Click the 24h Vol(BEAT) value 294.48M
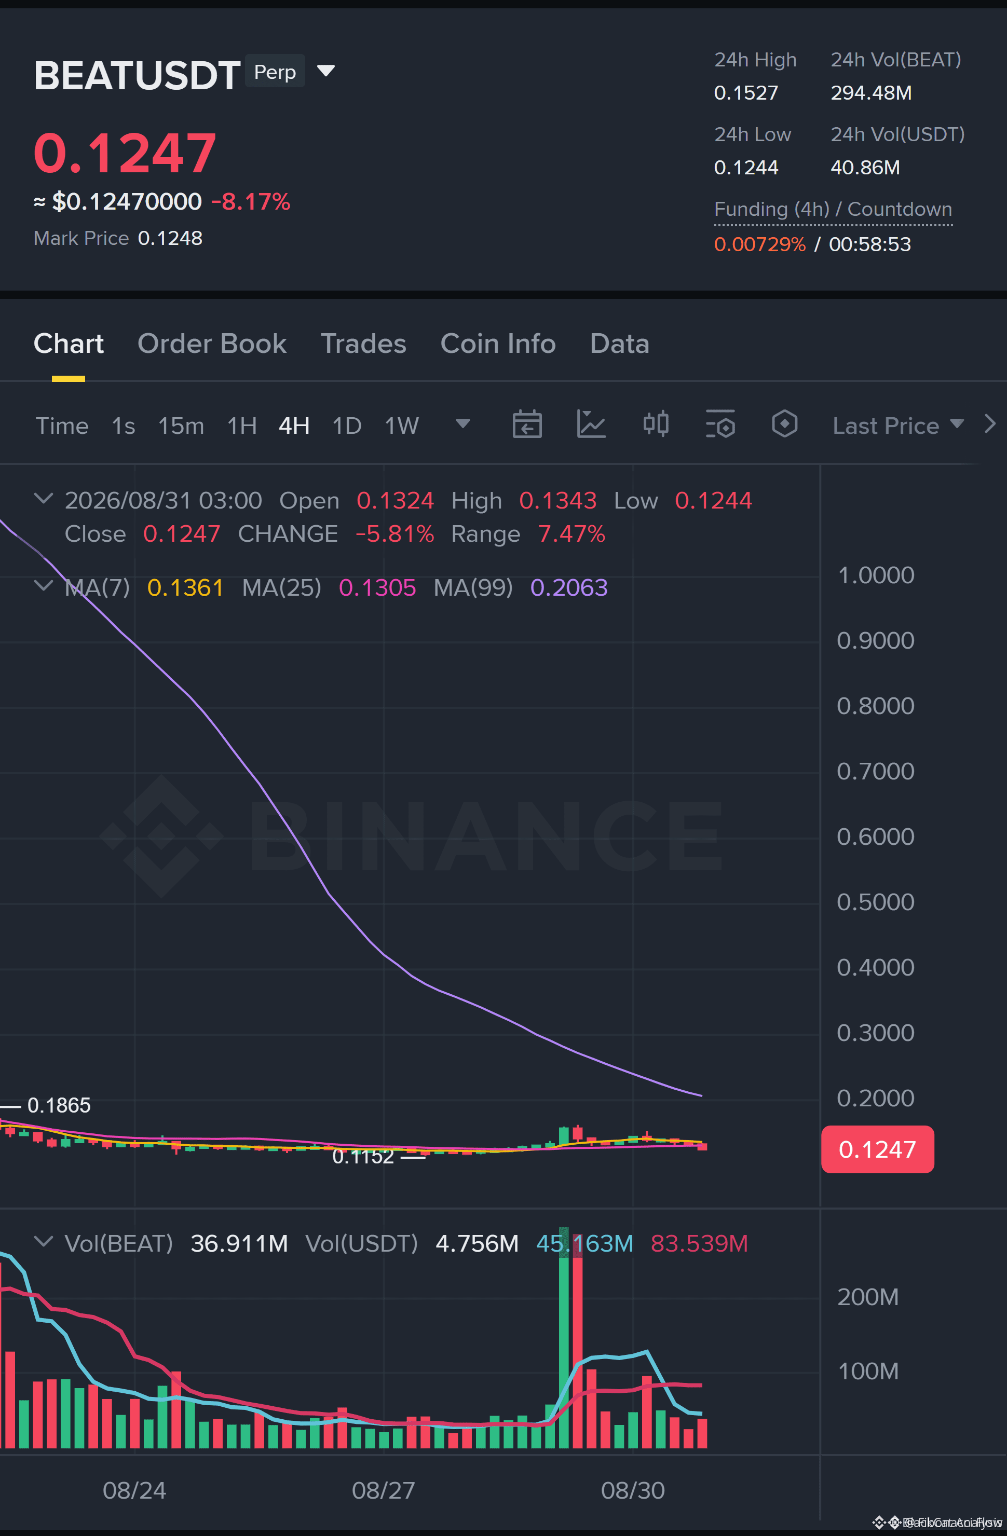The height and width of the screenshot is (1536, 1007). (871, 93)
